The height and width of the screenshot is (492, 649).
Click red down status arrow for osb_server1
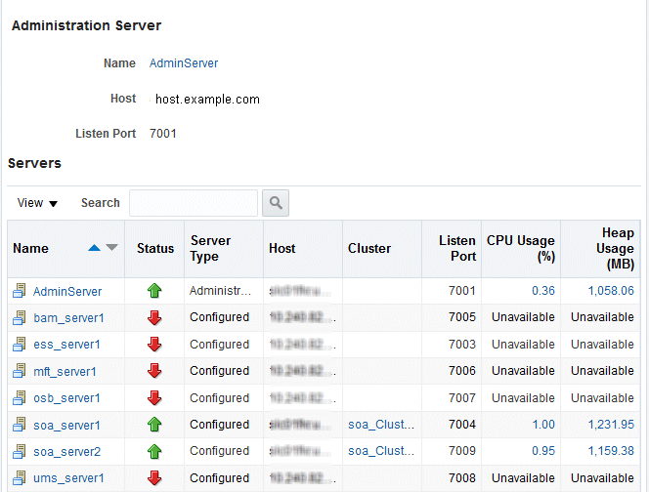click(154, 397)
